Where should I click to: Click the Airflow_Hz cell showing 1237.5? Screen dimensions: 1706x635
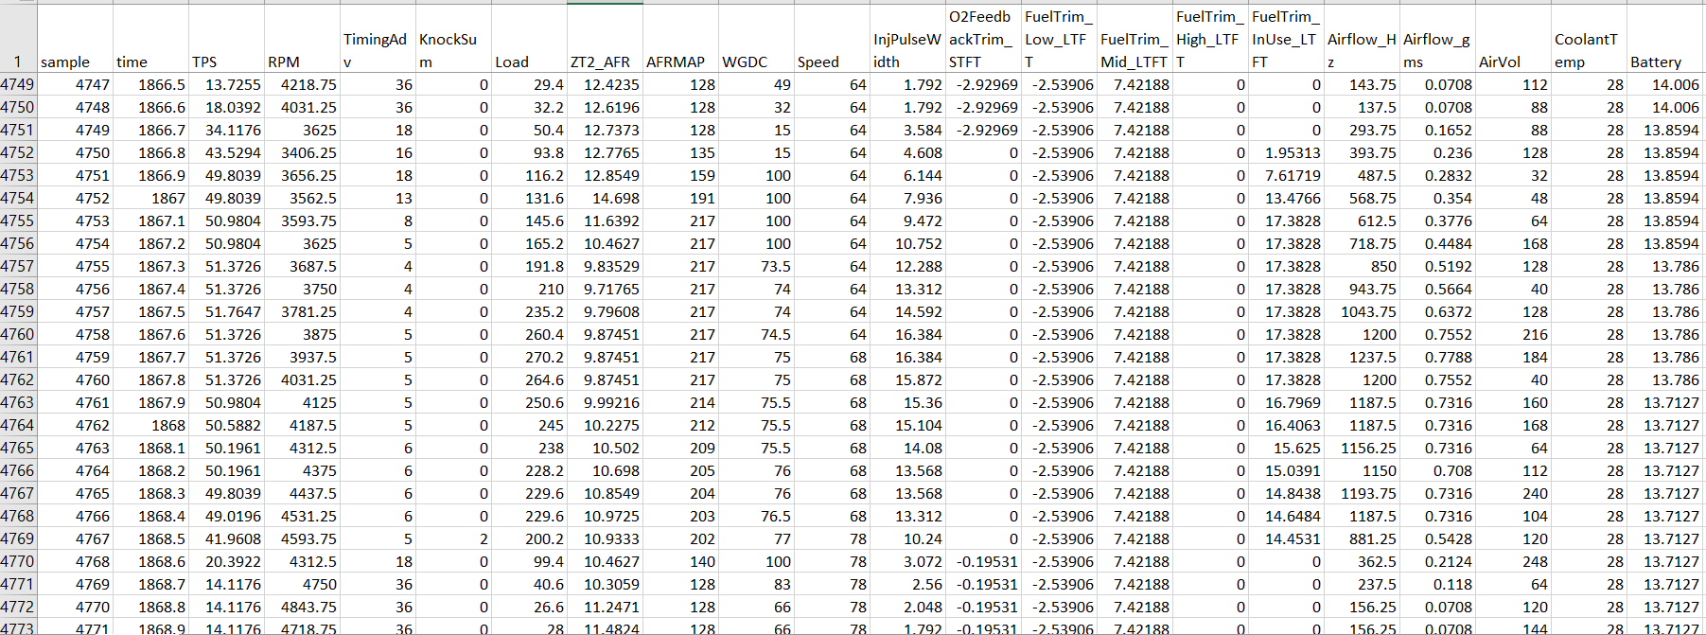tap(1362, 357)
